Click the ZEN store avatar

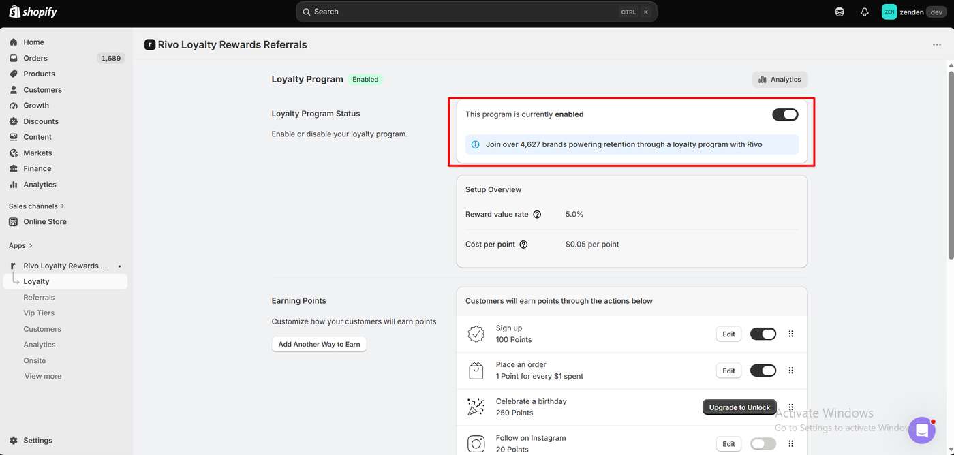click(x=889, y=12)
